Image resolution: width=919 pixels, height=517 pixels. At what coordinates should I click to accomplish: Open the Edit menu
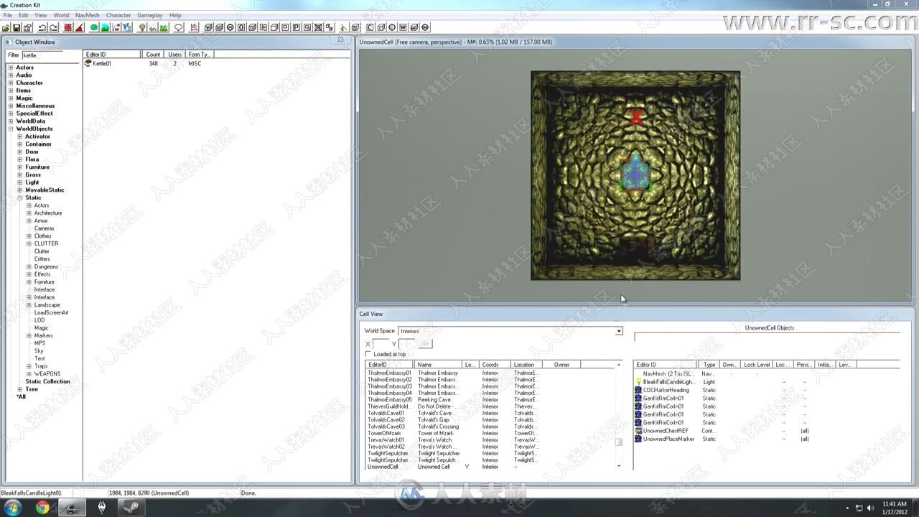point(24,15)
